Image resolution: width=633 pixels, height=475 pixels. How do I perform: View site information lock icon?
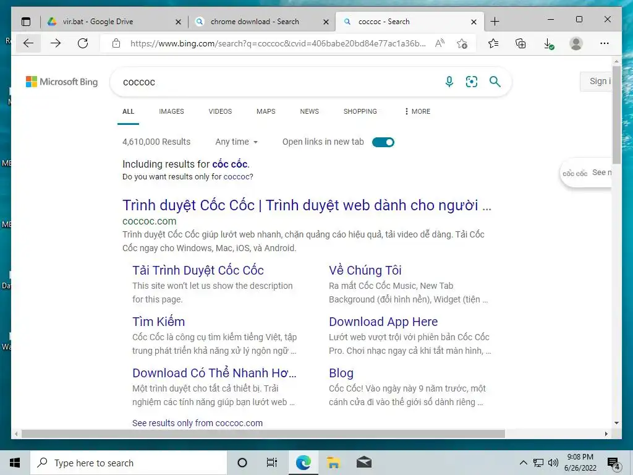pos(116,43)
